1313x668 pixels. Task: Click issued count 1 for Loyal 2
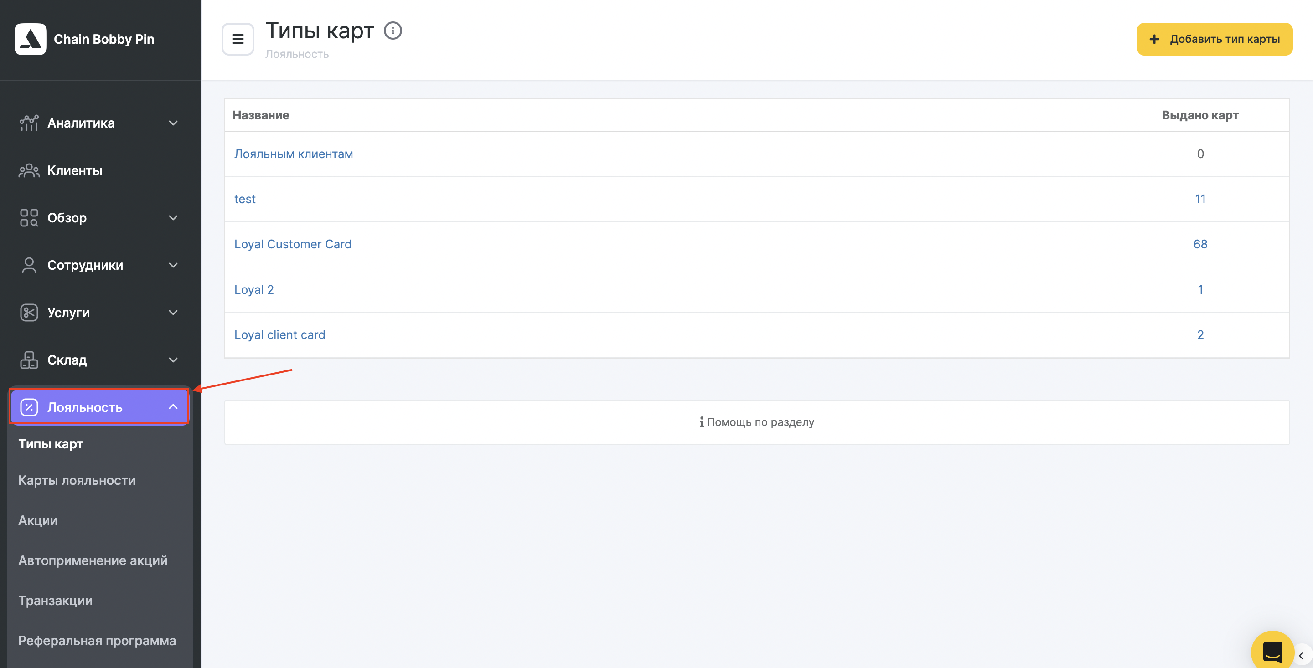coord(1200,289)
